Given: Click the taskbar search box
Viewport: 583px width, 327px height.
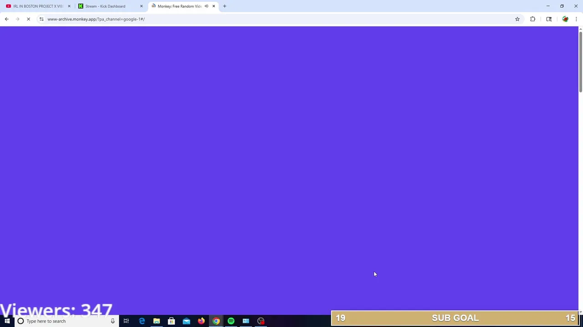Looking at the screenshot, I should pyautogui.click(x=66, y=321).
